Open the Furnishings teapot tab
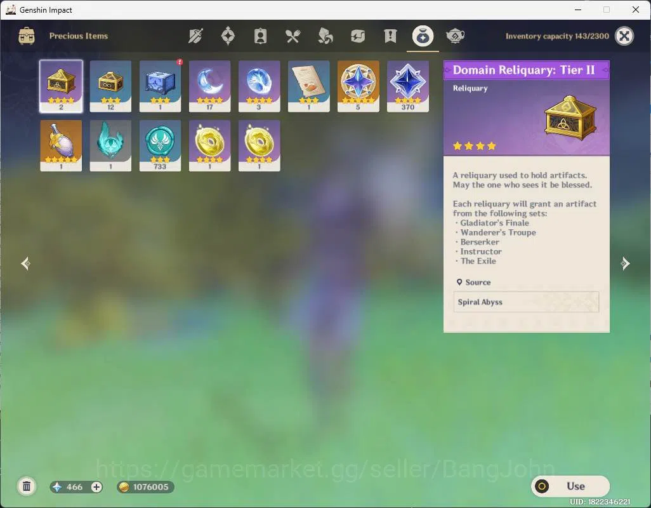 (x=455, y=36)
